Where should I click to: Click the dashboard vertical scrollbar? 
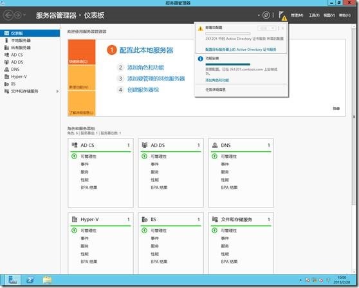click(354, 117)
